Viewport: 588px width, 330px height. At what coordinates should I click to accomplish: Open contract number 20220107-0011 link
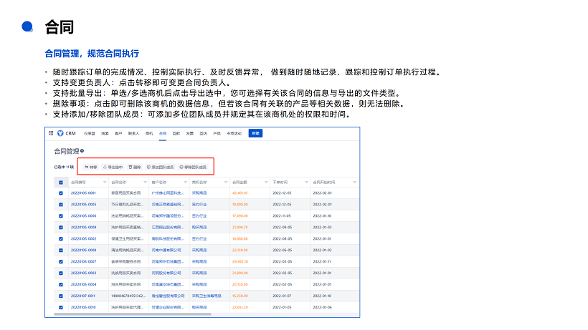point(83,296)
